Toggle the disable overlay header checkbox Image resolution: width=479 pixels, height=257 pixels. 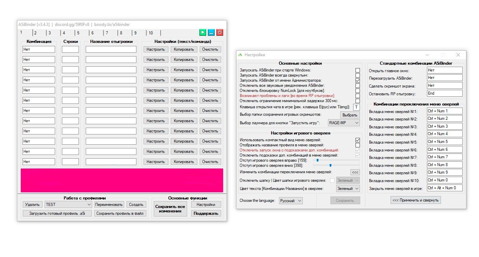332,181
